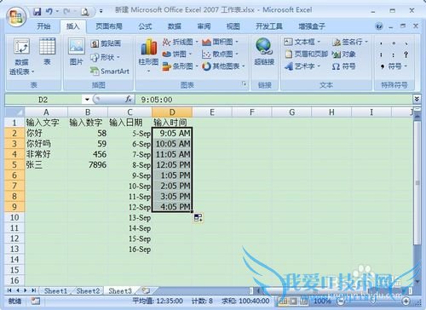This screenshot has width=426, height=310.
Task: Zoom in with the plus button
Action: click(x=406, y=301)
